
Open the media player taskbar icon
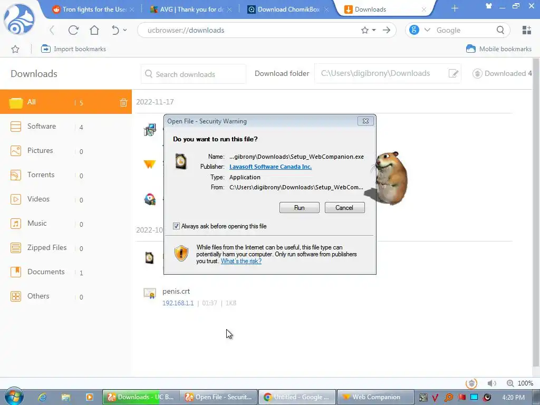[x=90, y=397]
